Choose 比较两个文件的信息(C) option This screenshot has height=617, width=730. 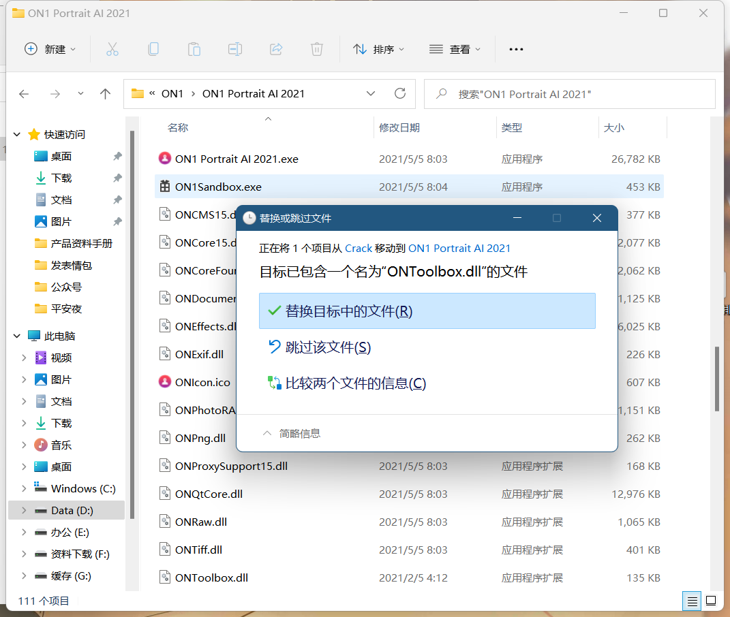(x=427, y=383)
